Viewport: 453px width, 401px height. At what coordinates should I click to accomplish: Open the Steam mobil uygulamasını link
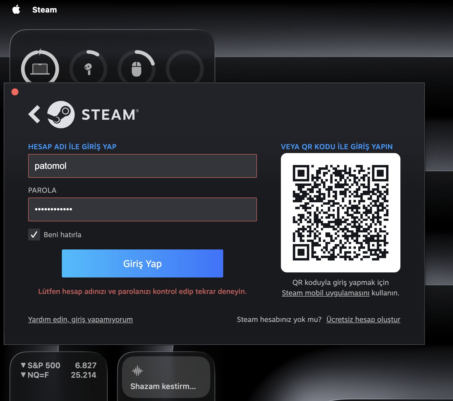(326, 293)
